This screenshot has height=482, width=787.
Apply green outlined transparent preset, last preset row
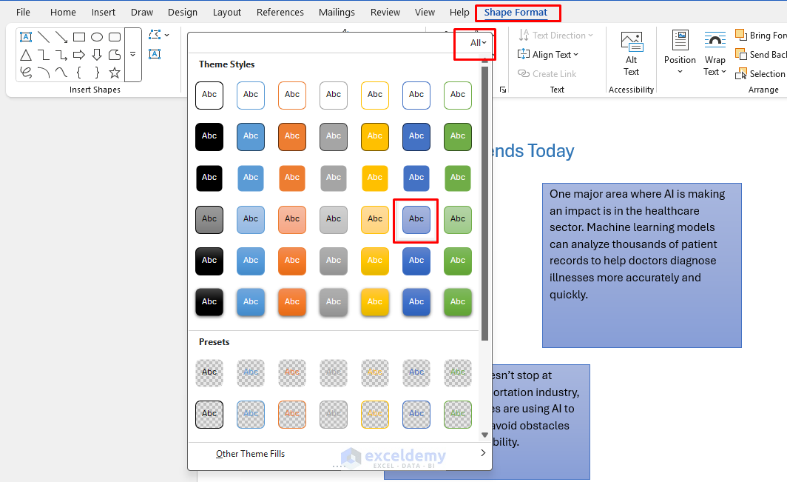click(x=458, y=414)
